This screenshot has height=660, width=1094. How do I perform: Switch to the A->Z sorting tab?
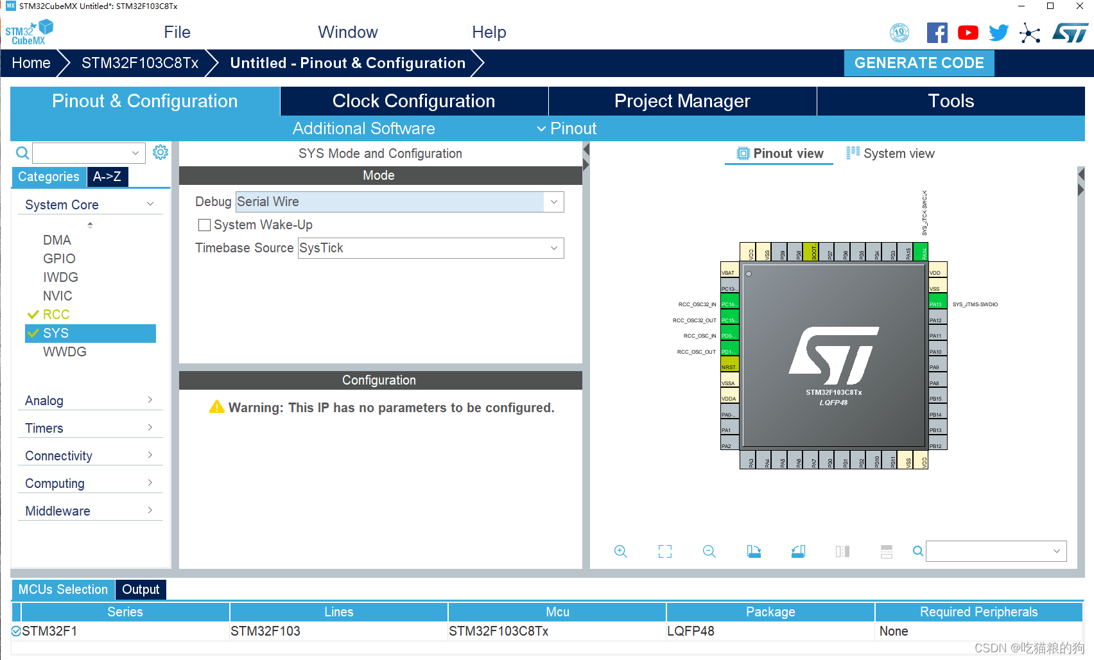click(x=107, y=177)
